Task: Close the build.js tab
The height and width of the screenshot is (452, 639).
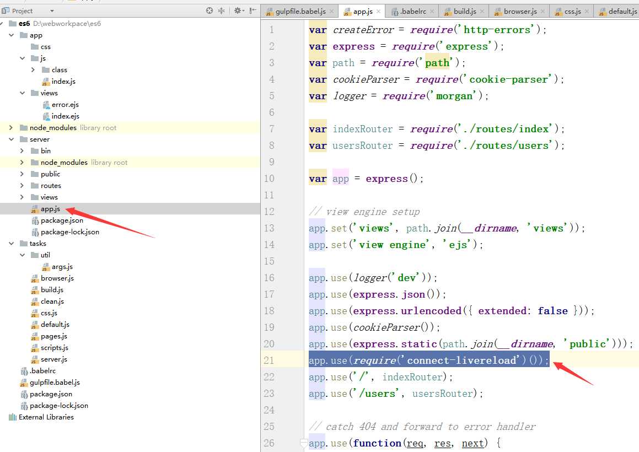Action: click(482, 12)
